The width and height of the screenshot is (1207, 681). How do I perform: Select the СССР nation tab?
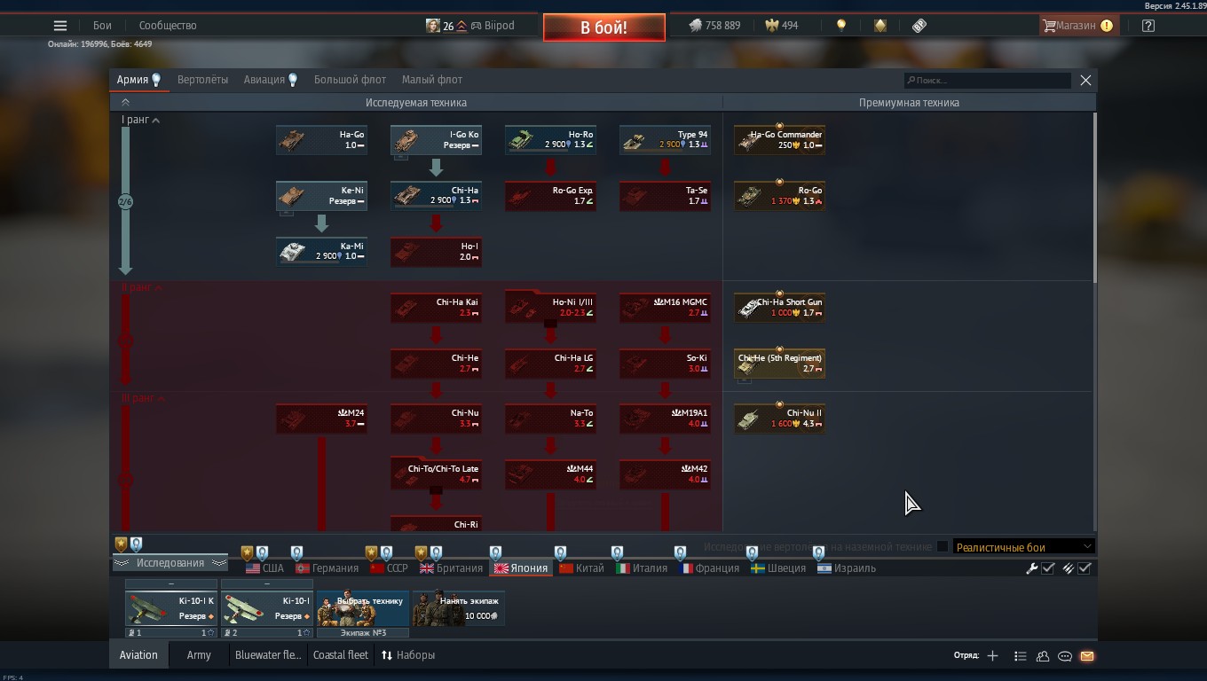click(389, 568)
